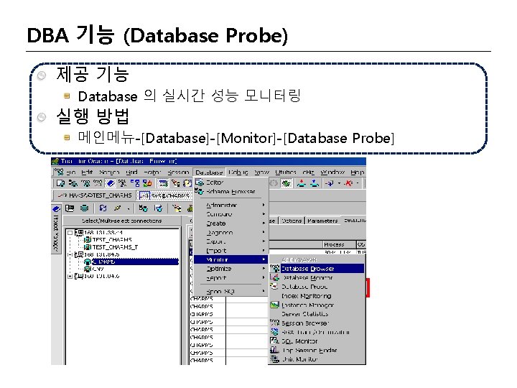The height and width of the screenshot is (388, 517).
Task: Click the green frog toolbar button
Action: point(286,183)
